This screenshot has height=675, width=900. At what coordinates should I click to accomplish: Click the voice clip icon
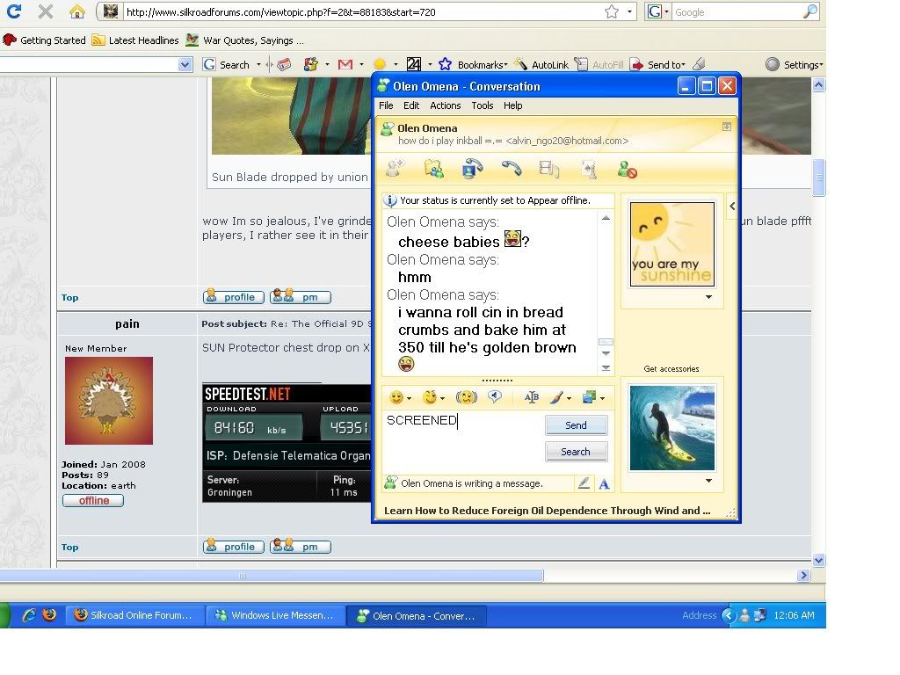tap(495, 397)
